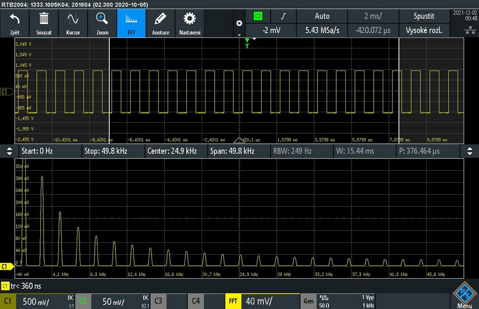Click the 2021-12-02 date and time display
The image size is (479, 309).
pyautogui.click(x=465, y=15)
